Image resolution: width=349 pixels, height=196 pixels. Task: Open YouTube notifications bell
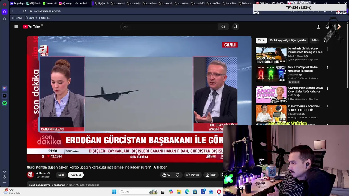(x=327, y=27)
